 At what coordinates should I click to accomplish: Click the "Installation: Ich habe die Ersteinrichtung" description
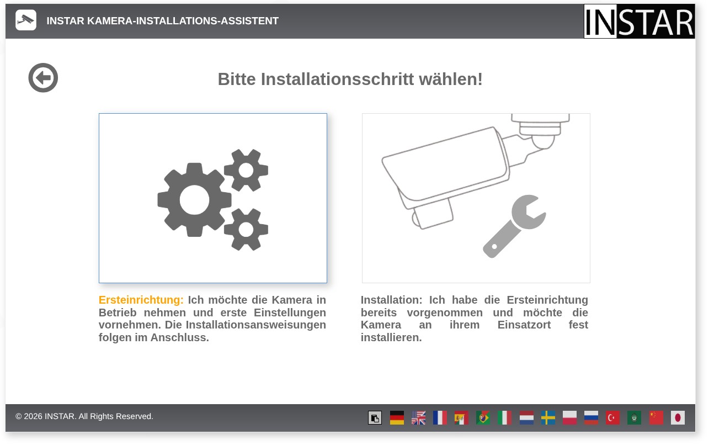pos(475,319)
